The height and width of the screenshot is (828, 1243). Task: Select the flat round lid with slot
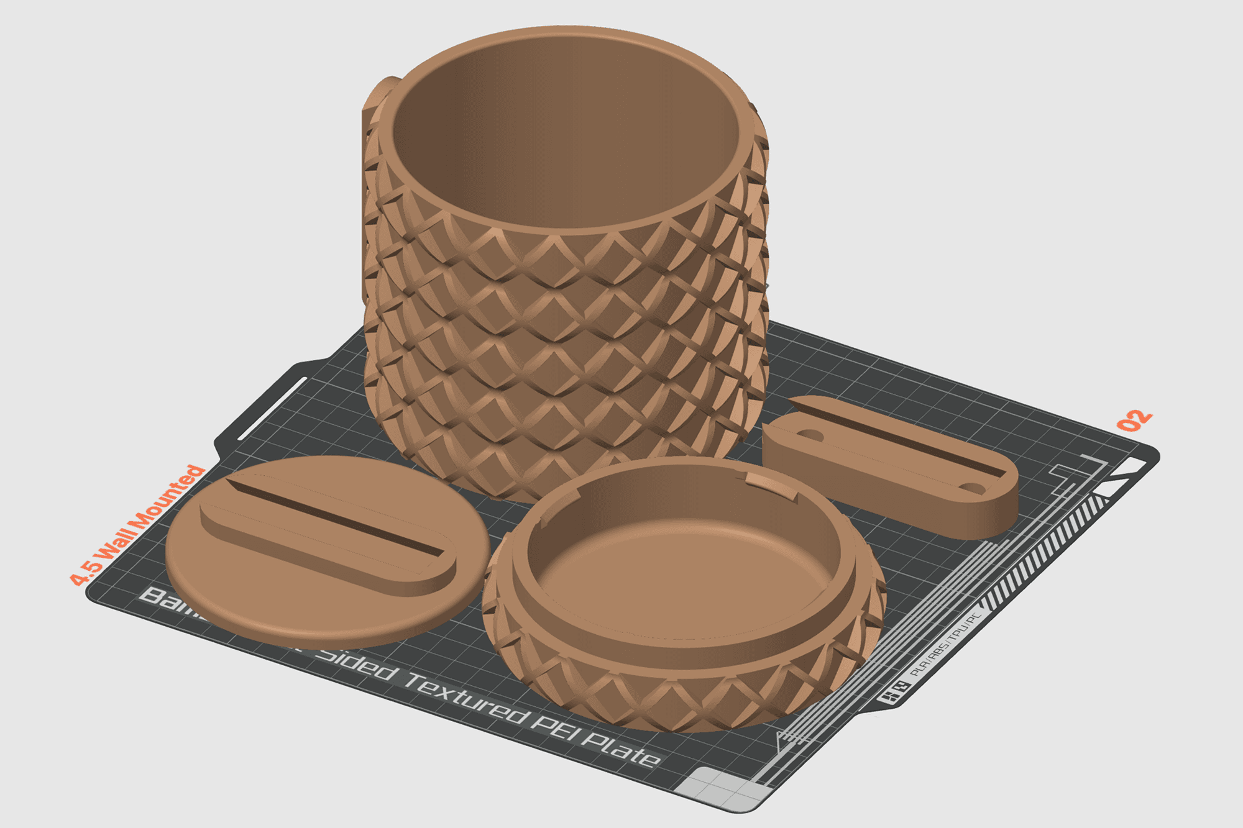coord(328,552)
